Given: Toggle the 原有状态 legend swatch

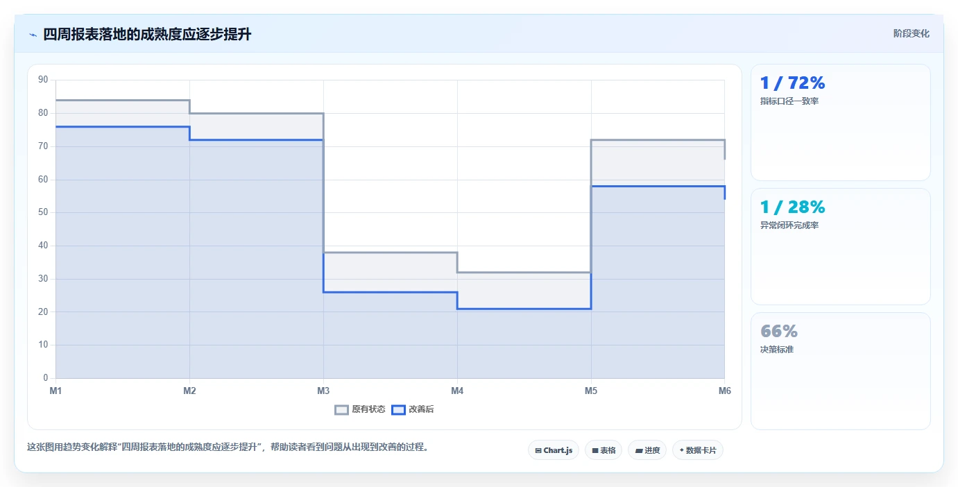Looking at the screenshot, I should (342, 409).
